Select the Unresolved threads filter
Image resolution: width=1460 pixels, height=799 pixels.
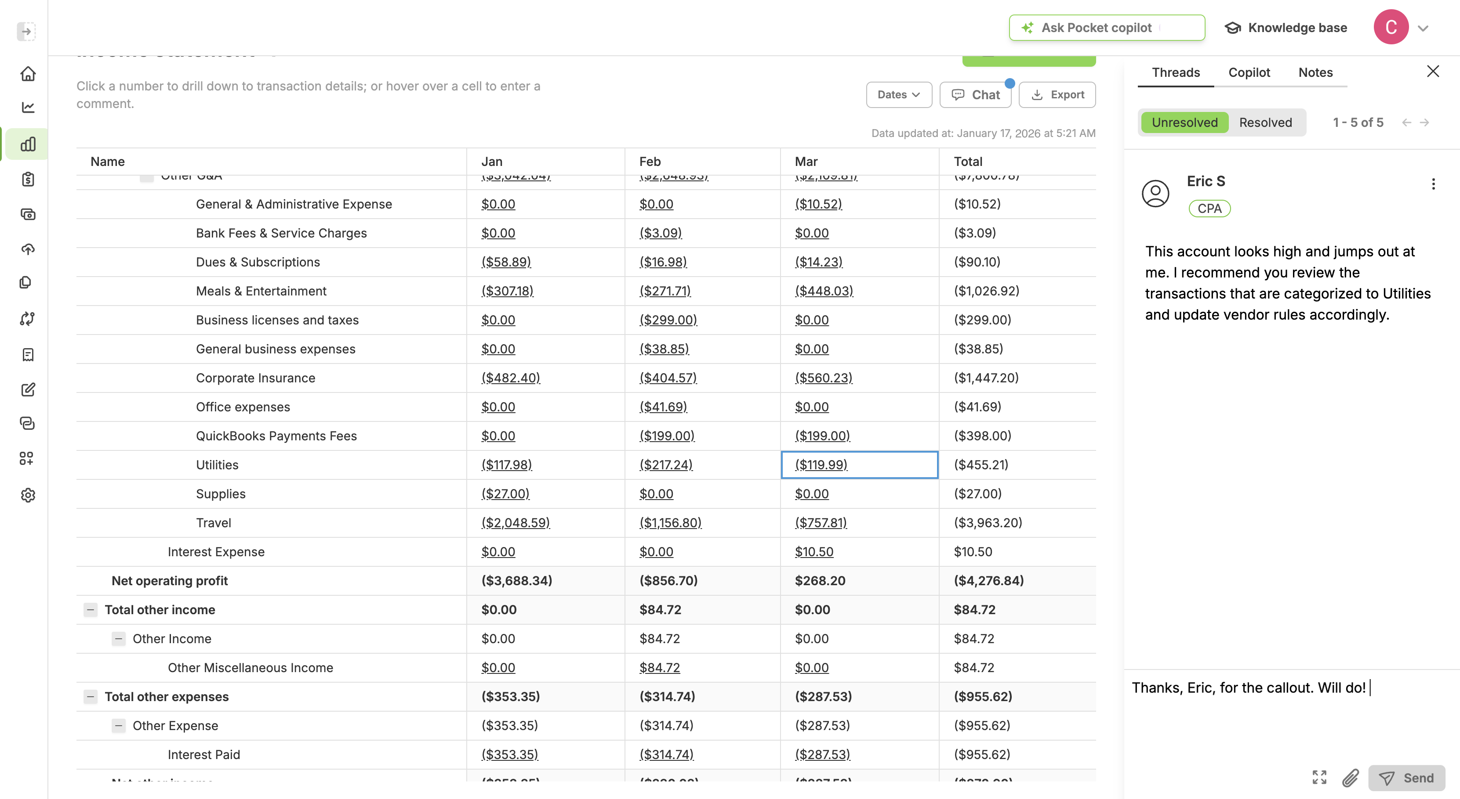1184,122
